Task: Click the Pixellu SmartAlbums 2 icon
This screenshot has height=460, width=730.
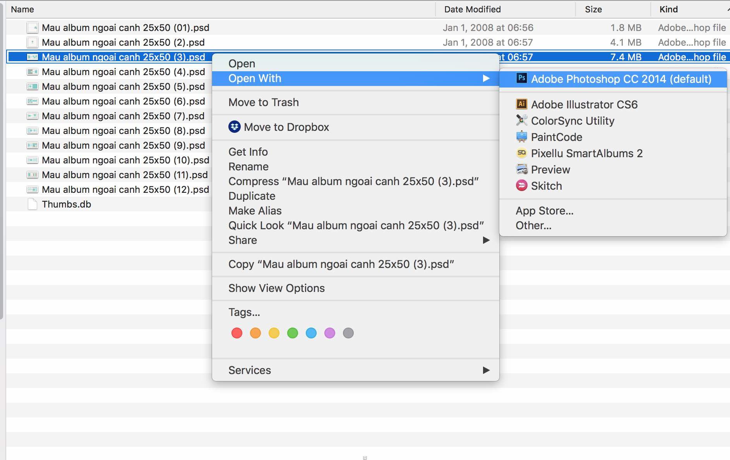Action: click(521, 153)
